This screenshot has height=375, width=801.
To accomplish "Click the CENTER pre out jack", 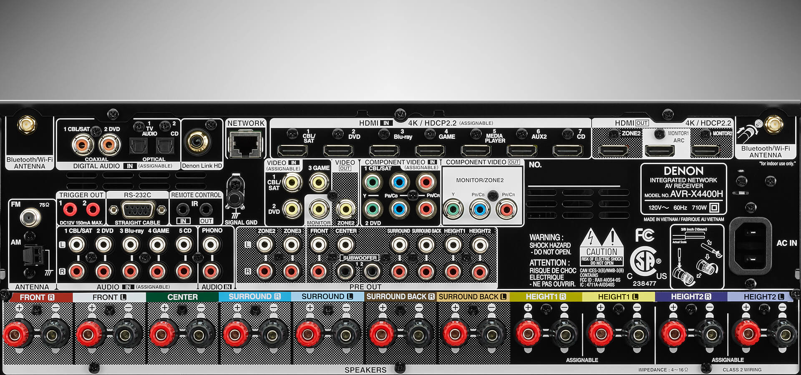I will (345, 245).
